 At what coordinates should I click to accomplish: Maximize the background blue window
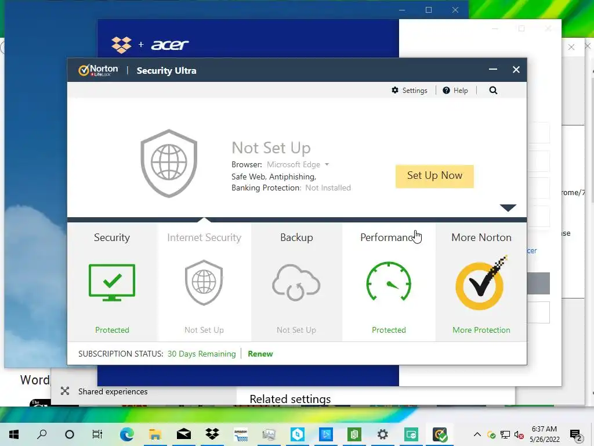[x=429, y=10]
